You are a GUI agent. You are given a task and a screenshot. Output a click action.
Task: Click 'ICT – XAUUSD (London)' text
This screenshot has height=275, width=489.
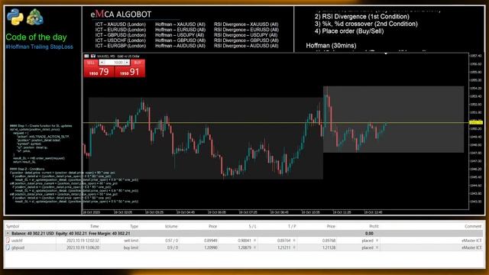pyautogui.click(x=121, y=24)
